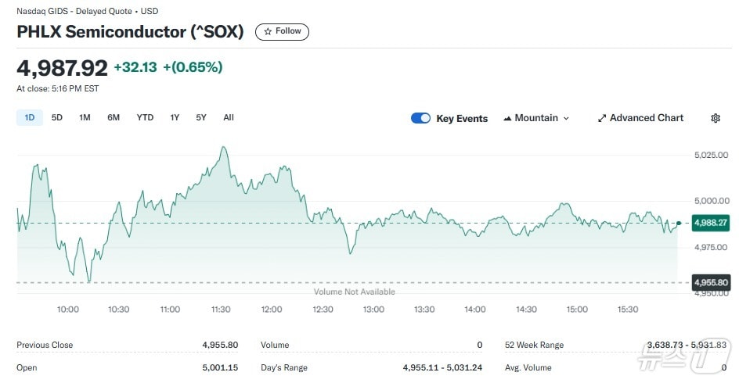Show the 5Y time range

201,117
